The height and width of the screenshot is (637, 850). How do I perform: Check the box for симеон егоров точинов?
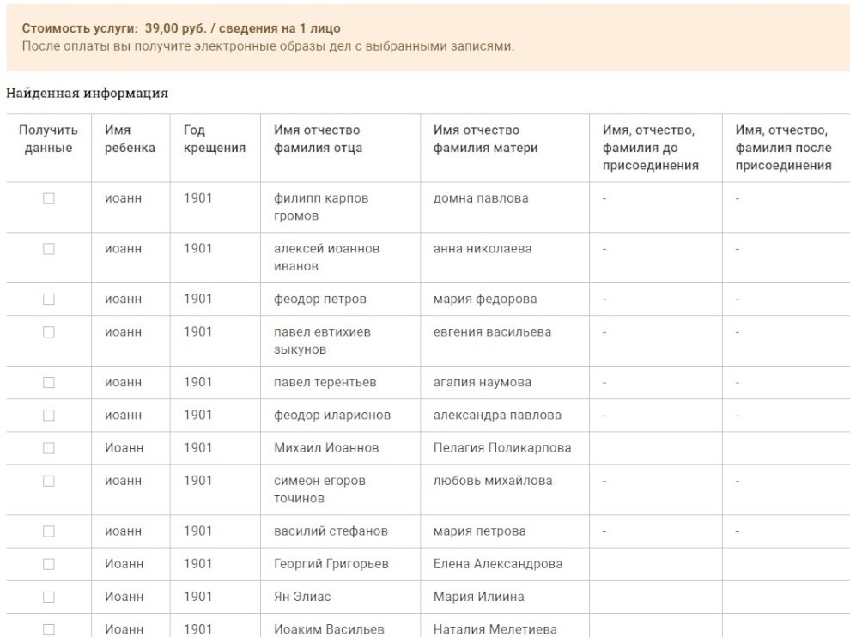(x=49, y=481)
